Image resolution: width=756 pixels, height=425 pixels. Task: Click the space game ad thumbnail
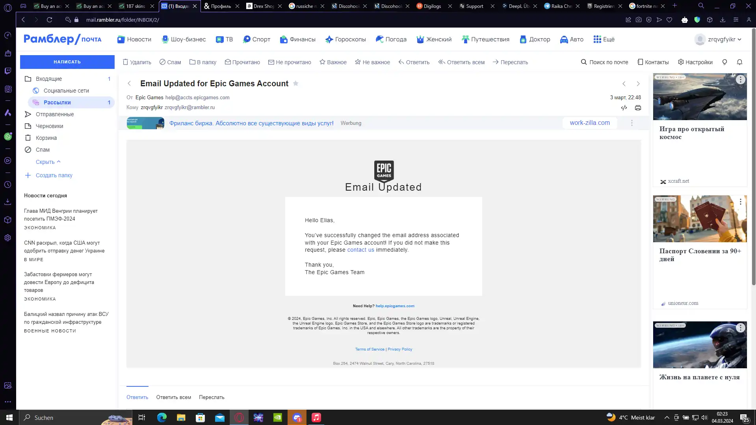[700, 97]
